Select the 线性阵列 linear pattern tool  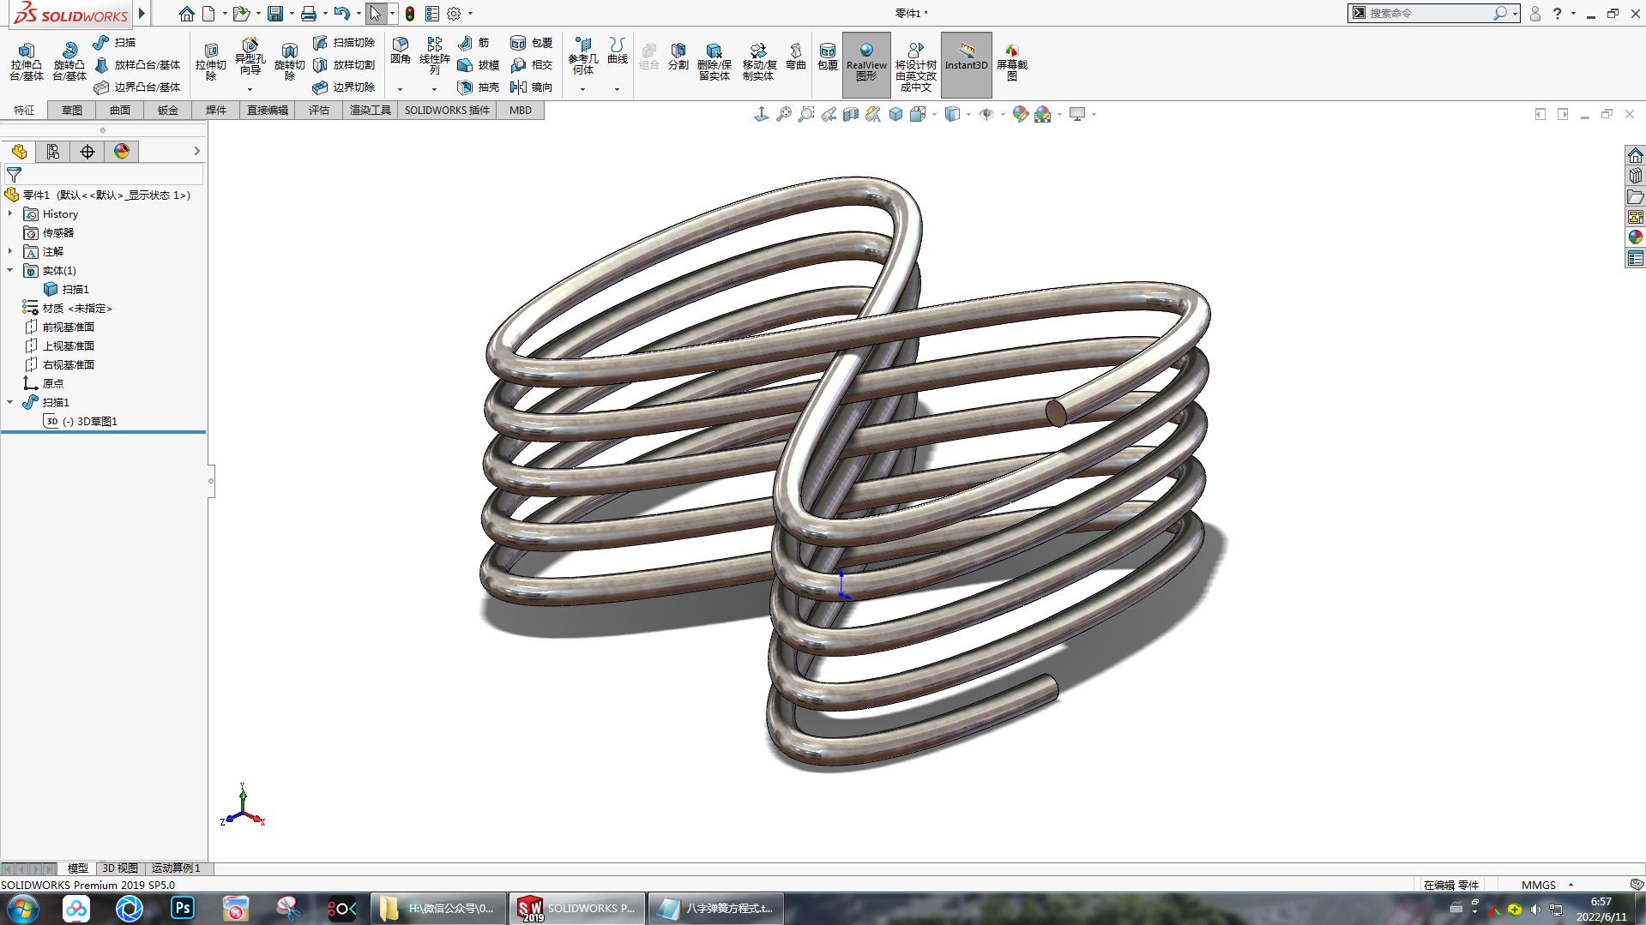coord(434,57)
